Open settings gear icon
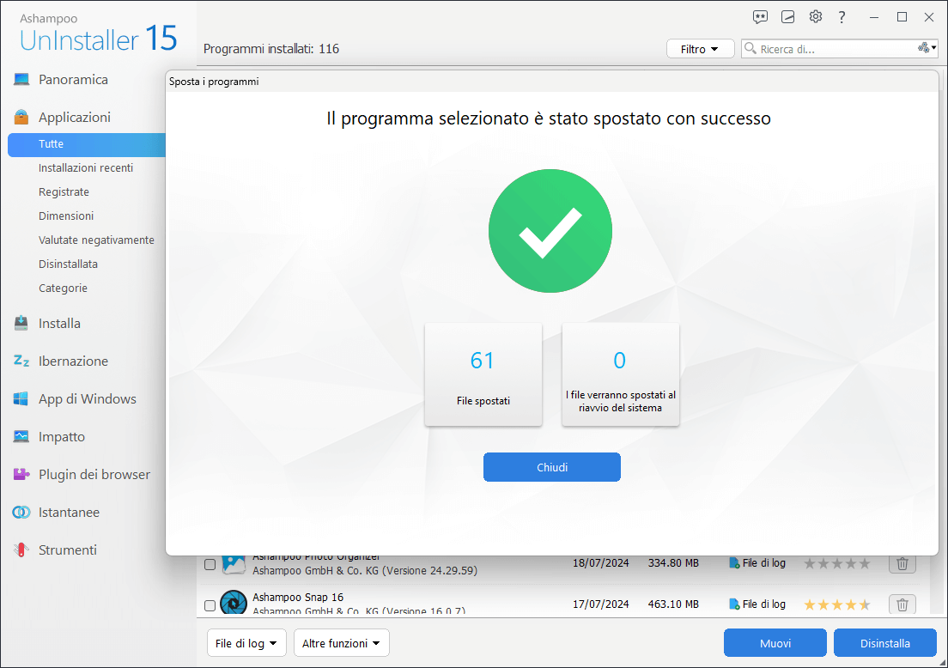The image size is (948, 668). pos(816,17)
